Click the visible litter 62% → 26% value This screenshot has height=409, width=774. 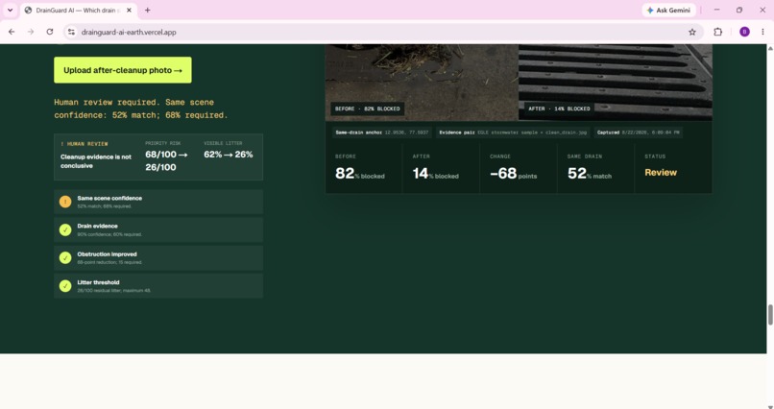[228, 155]
